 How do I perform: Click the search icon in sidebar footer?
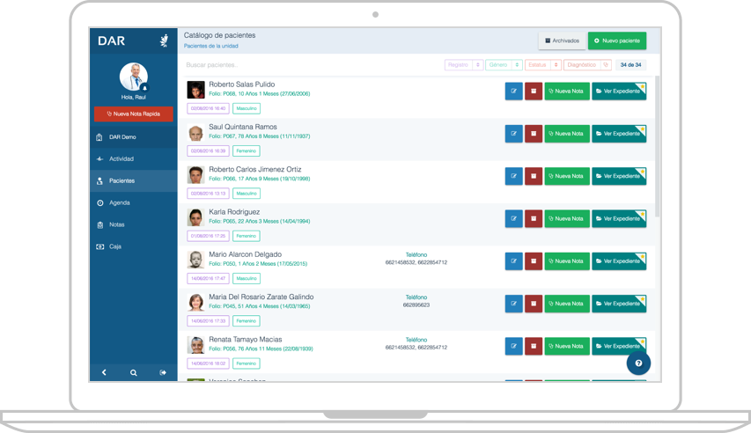[134, 373]
